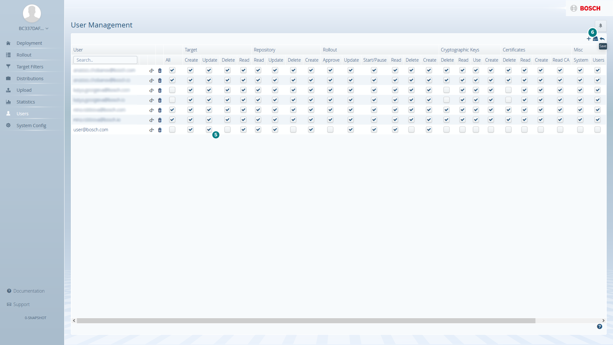Toggle Rollout Approve for user@bosch.com

330,130
